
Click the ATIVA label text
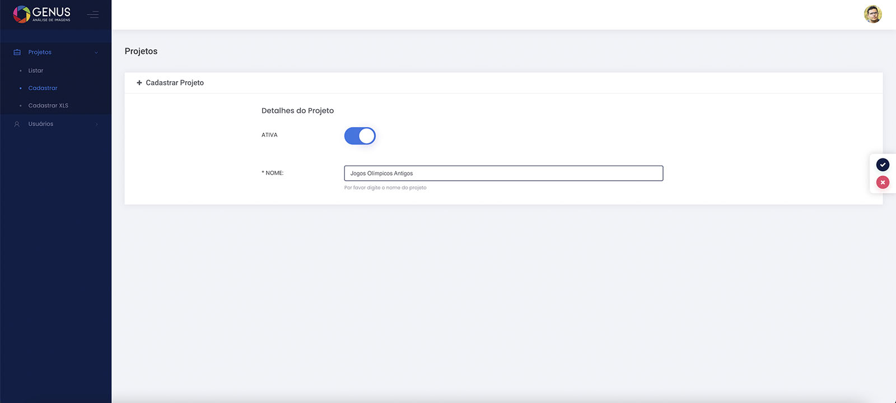pyautogui.click(x=269, y=135)
